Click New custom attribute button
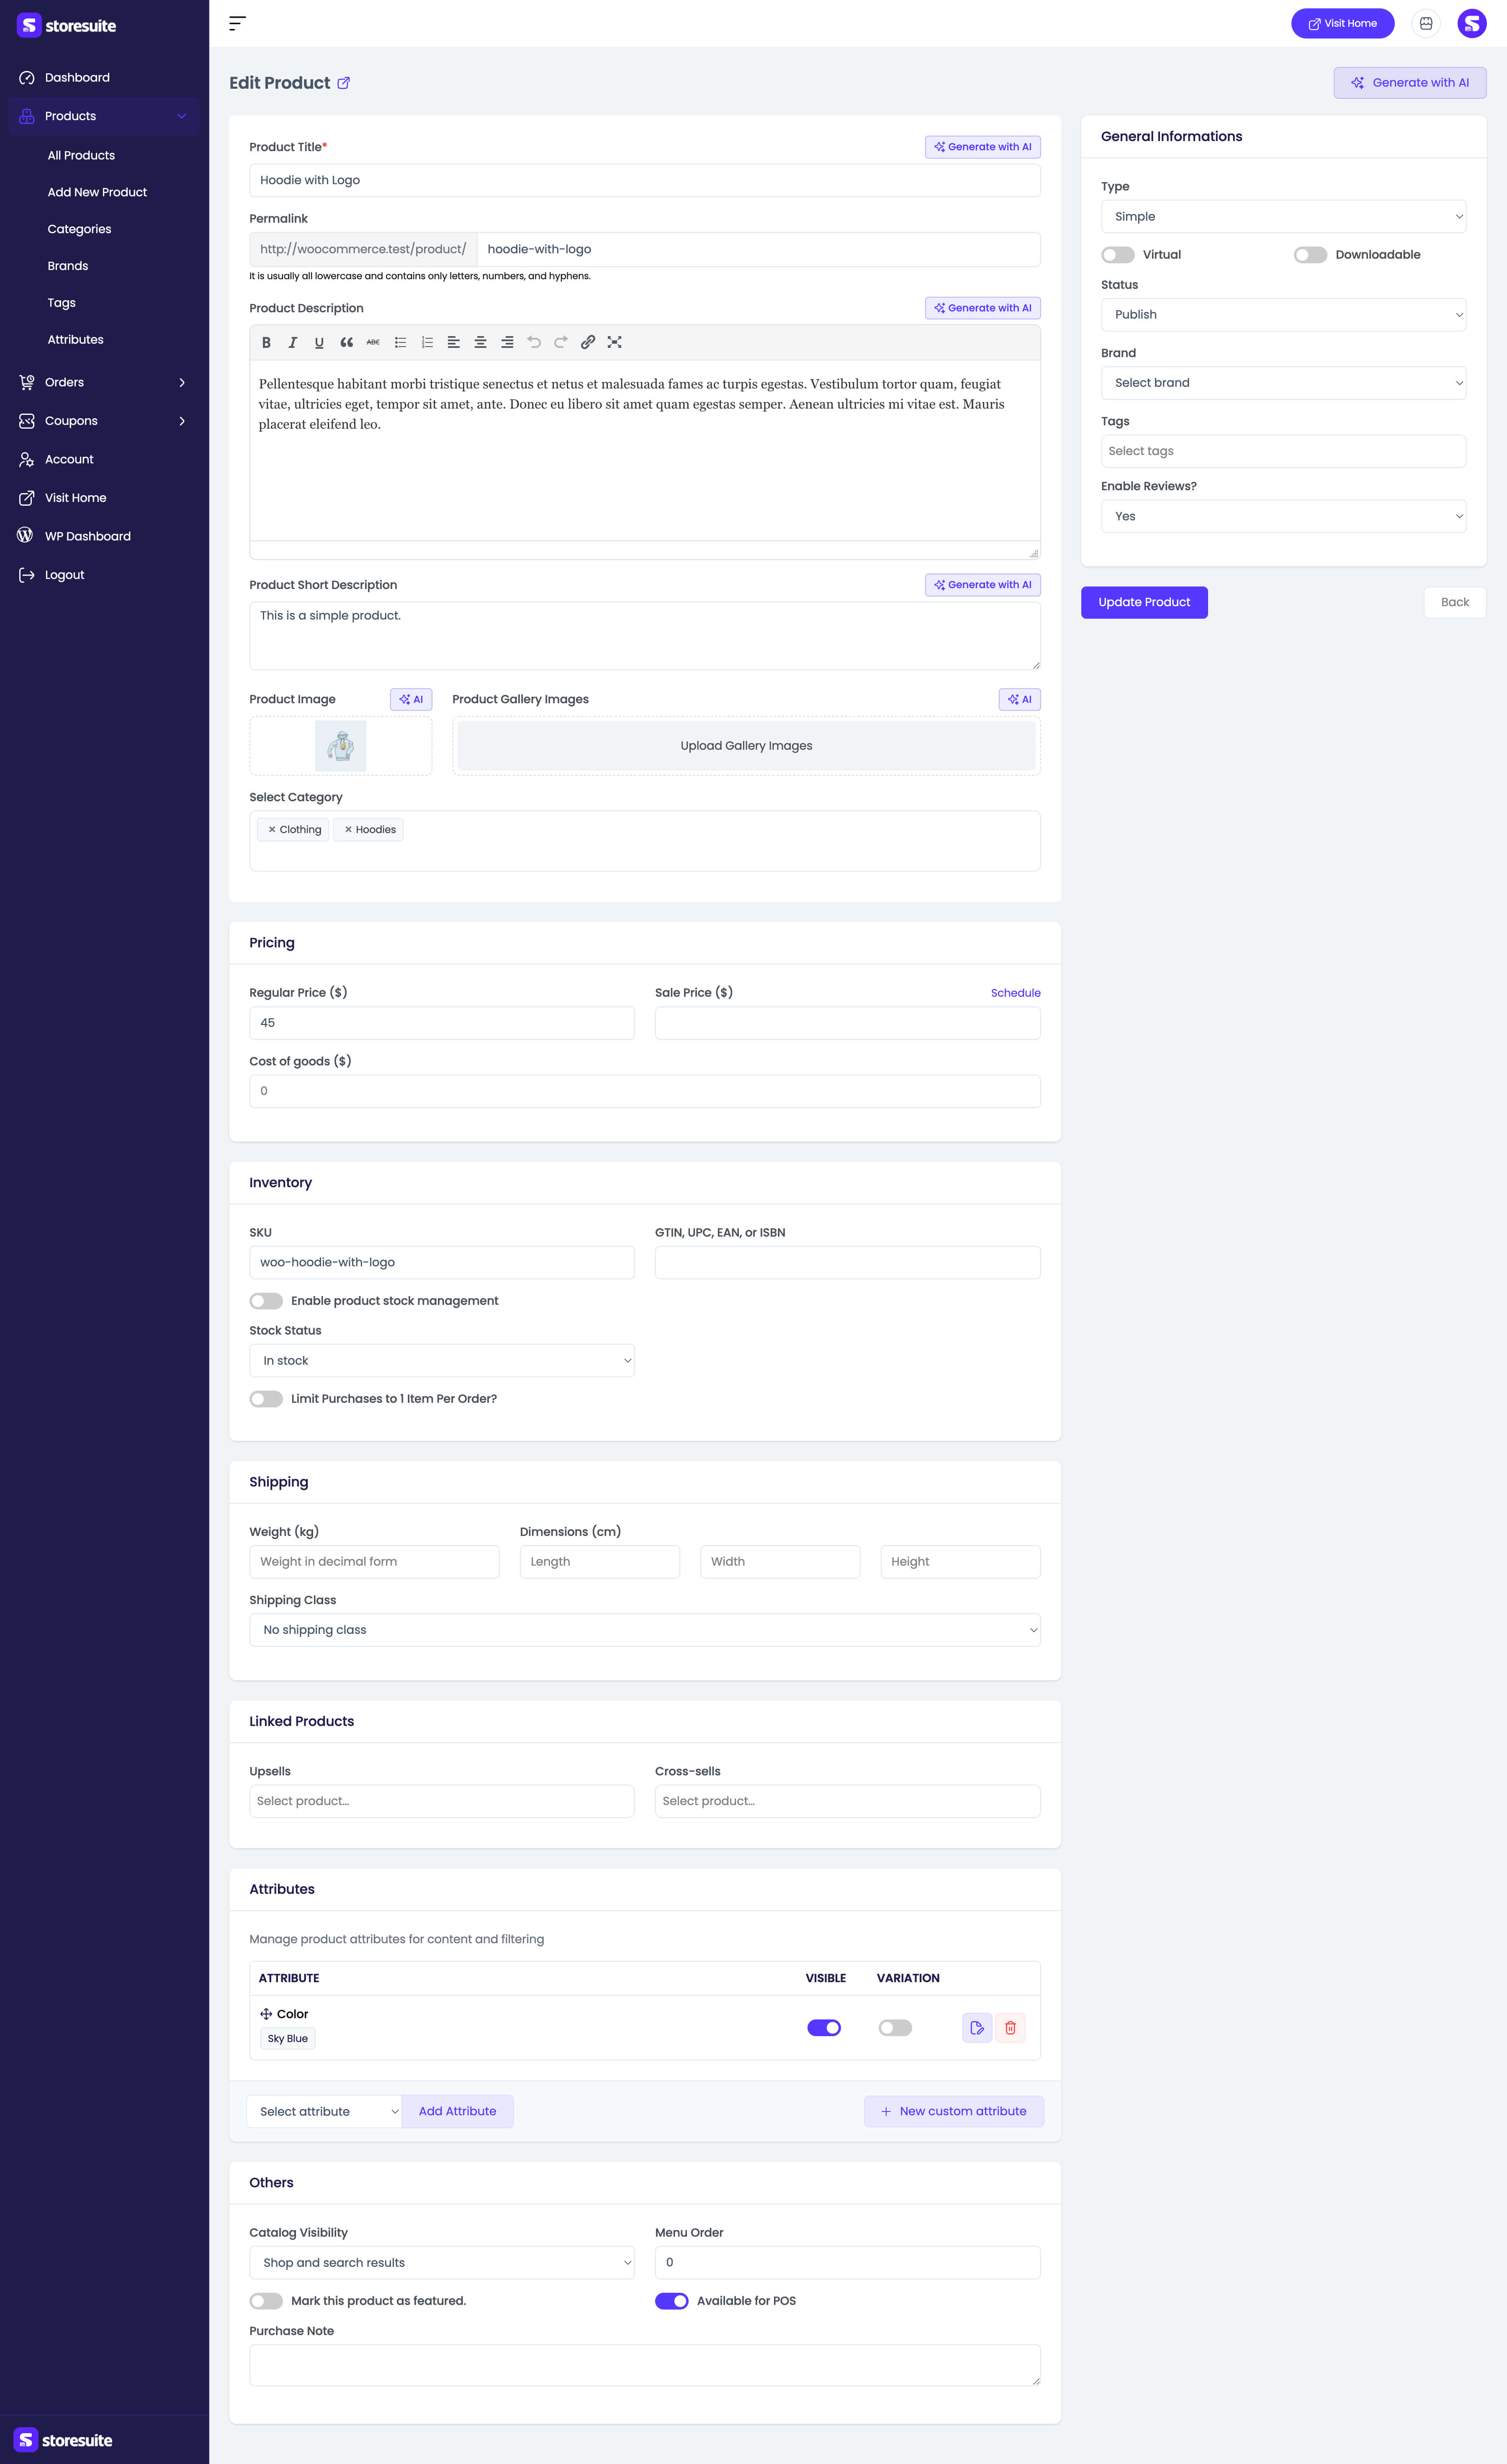 pyautogui.click(x=954, y=2111)
